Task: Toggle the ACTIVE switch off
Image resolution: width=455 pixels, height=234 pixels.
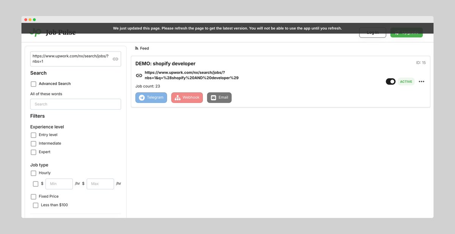Action: [x=391, y=82]
